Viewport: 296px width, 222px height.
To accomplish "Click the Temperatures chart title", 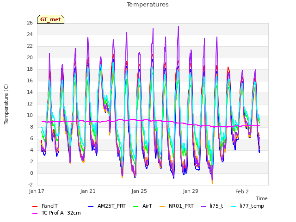I will (148, 5).
